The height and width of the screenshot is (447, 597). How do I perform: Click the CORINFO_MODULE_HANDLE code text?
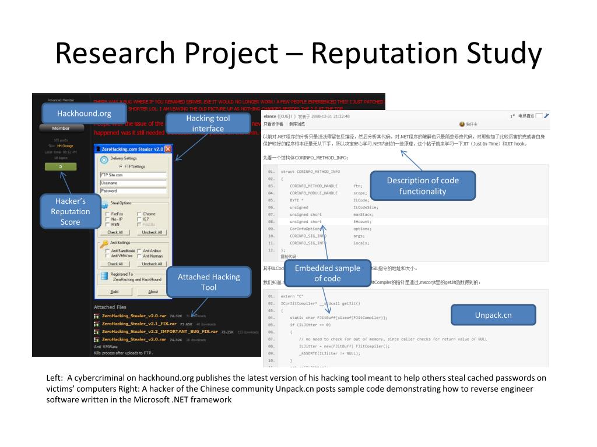click(x=313, y=193)
